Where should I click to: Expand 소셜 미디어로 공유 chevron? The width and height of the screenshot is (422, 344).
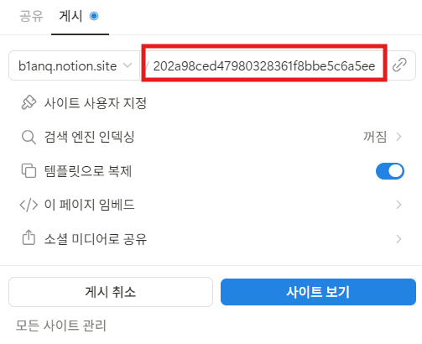click(x=399, y=239)
